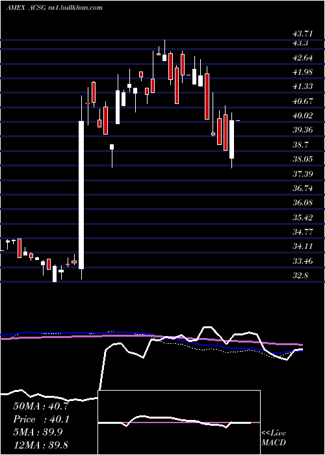Viewport: 325px width, 455px height.
Task: Click the 38.7 price level label
Action: click(x=300, y=144)
